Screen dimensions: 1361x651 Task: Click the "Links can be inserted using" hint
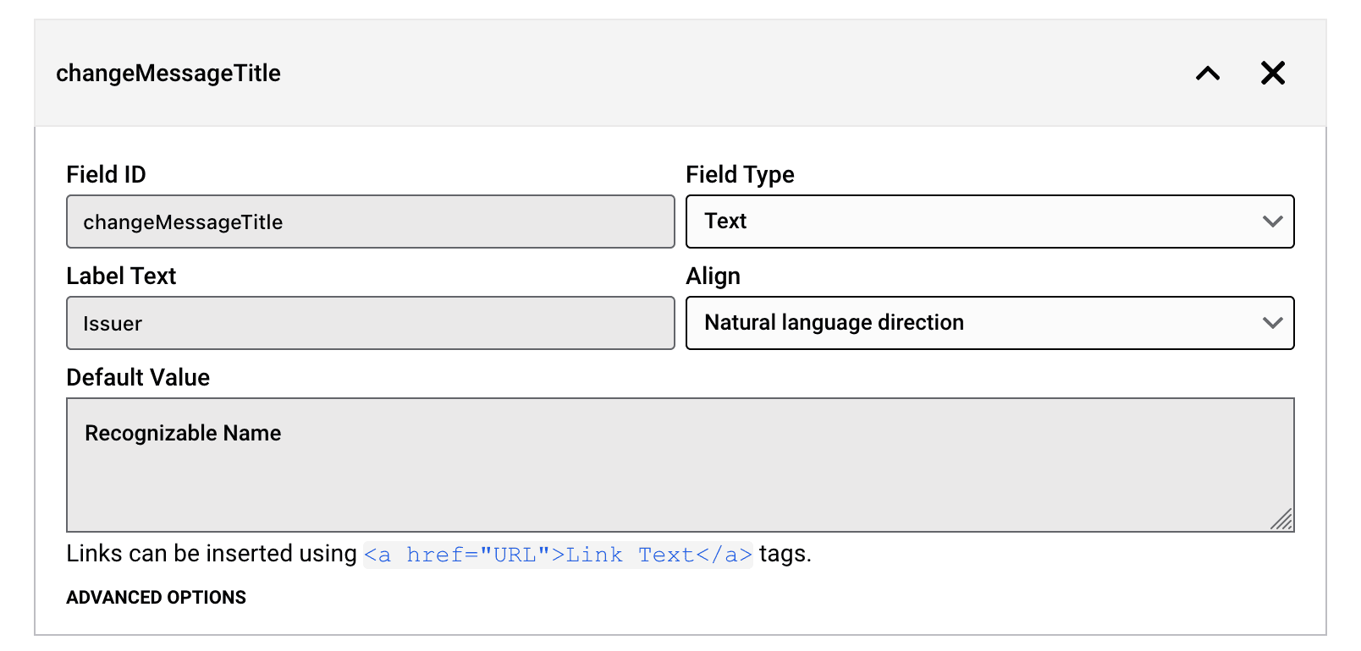click(x=212, y=554)
